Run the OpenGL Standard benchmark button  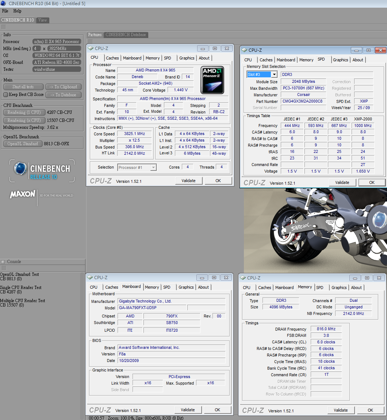[x=23, y=144]
